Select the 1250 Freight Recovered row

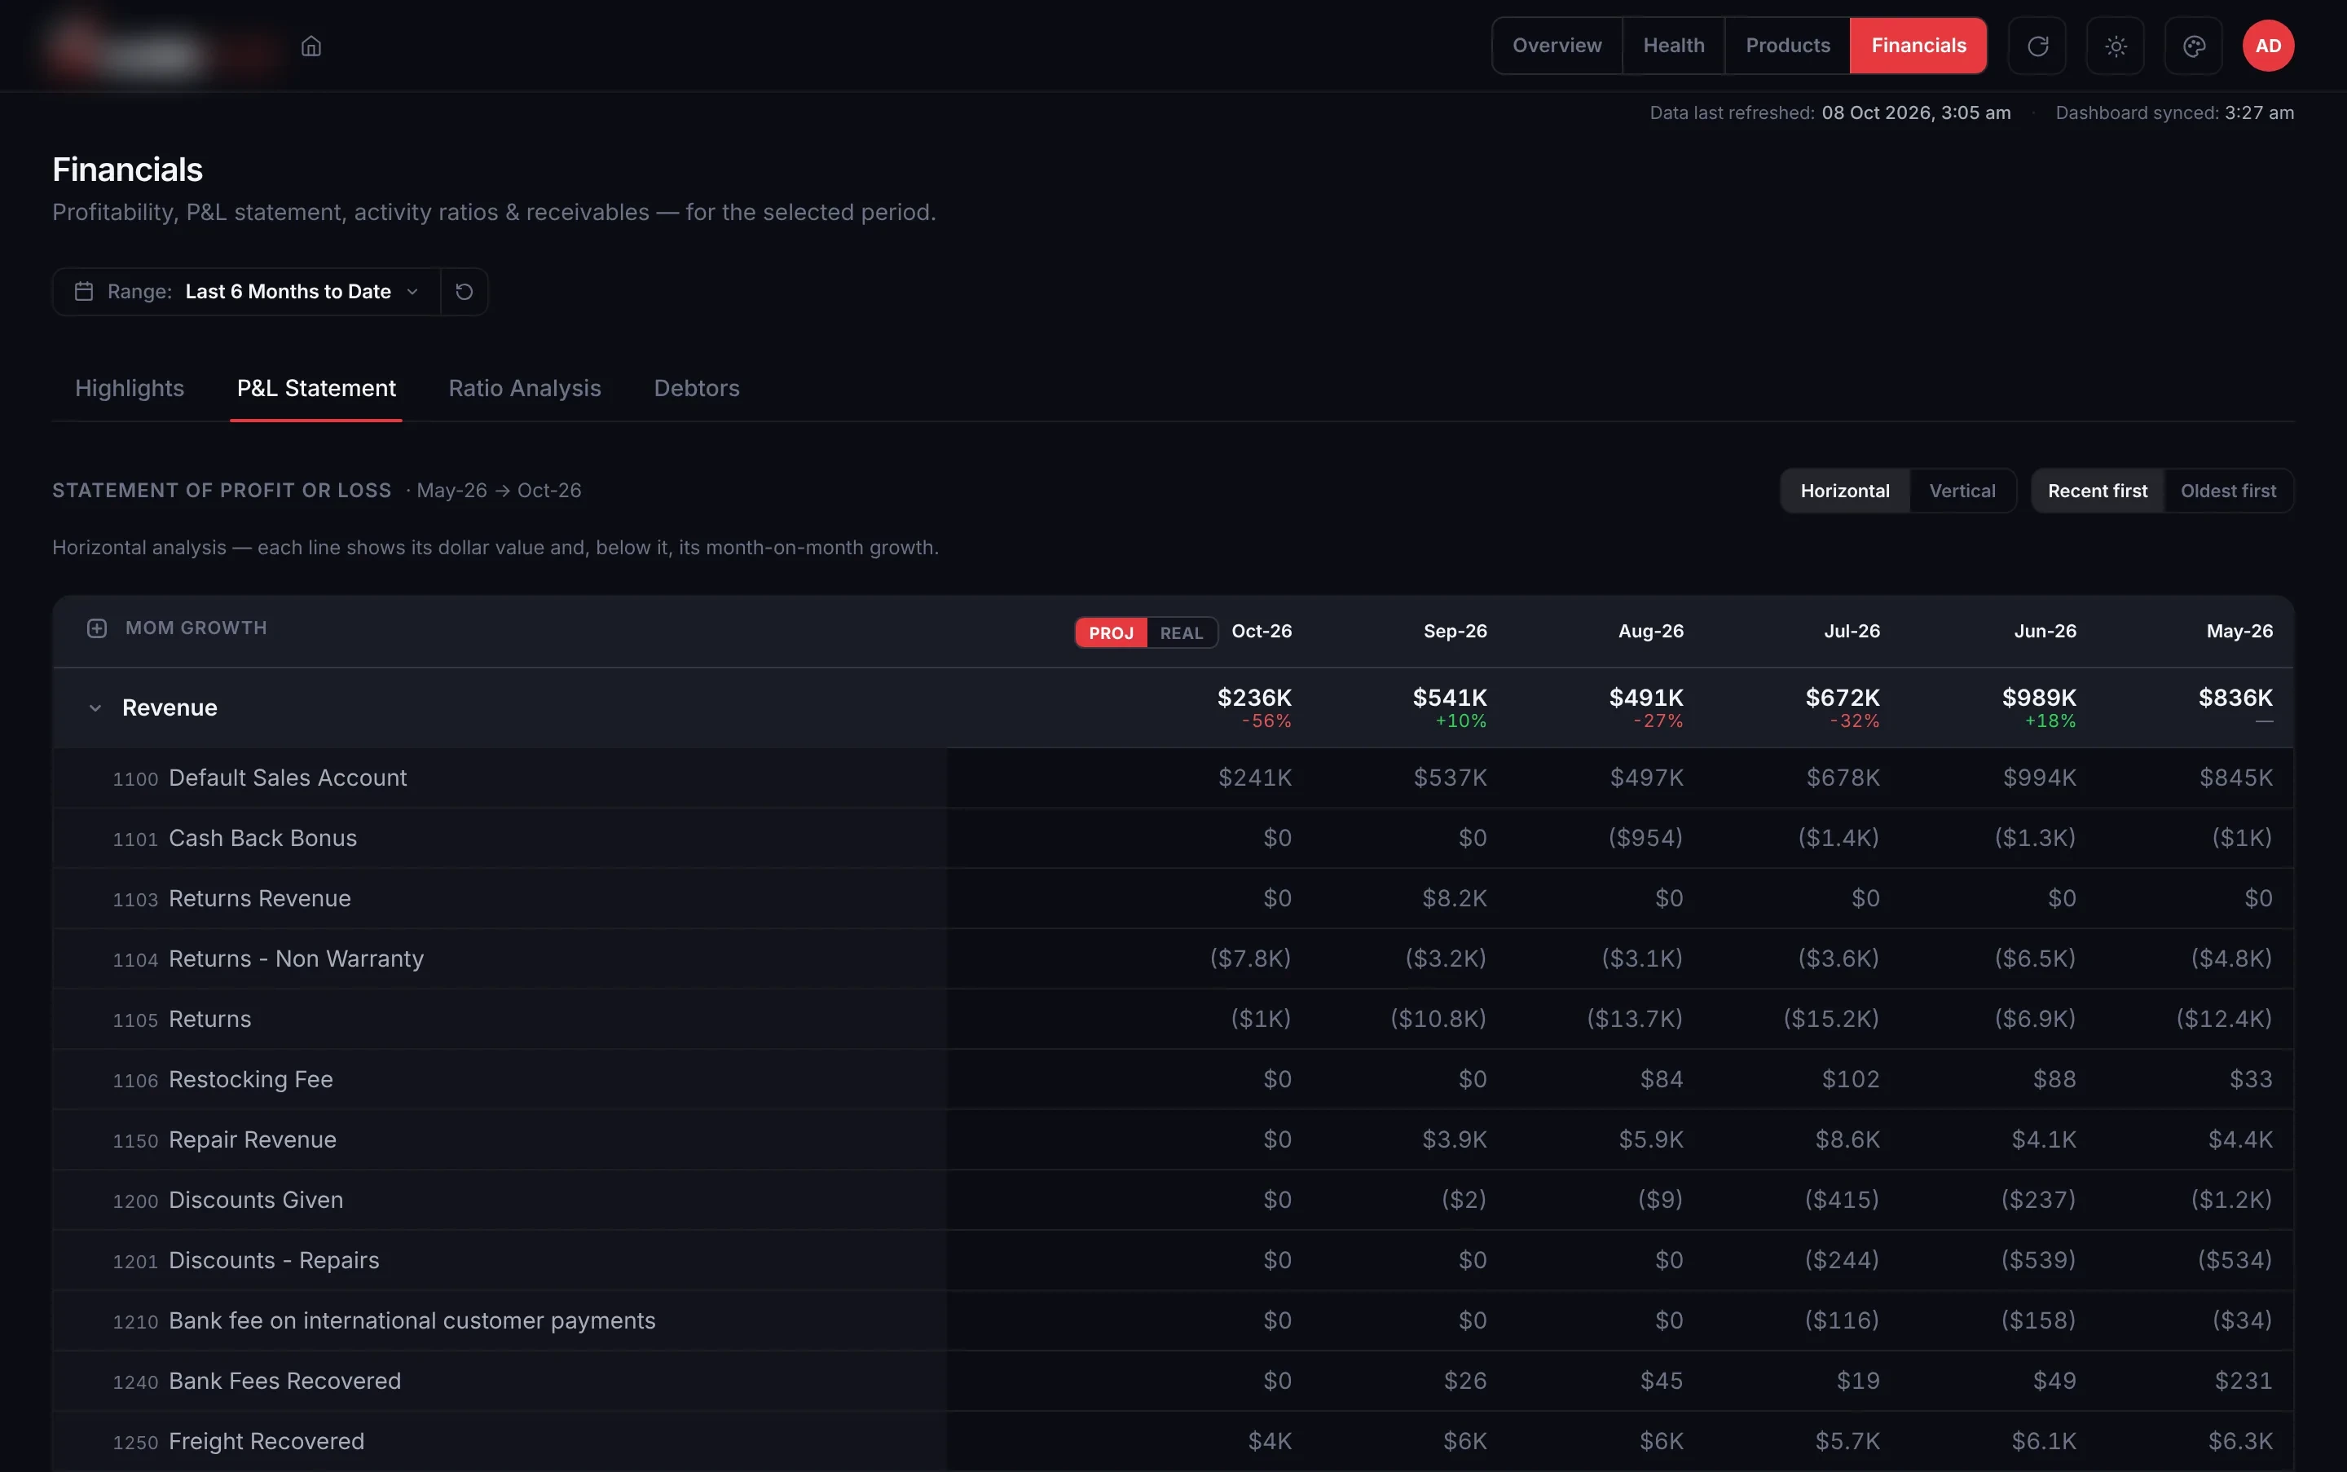1173,1443
